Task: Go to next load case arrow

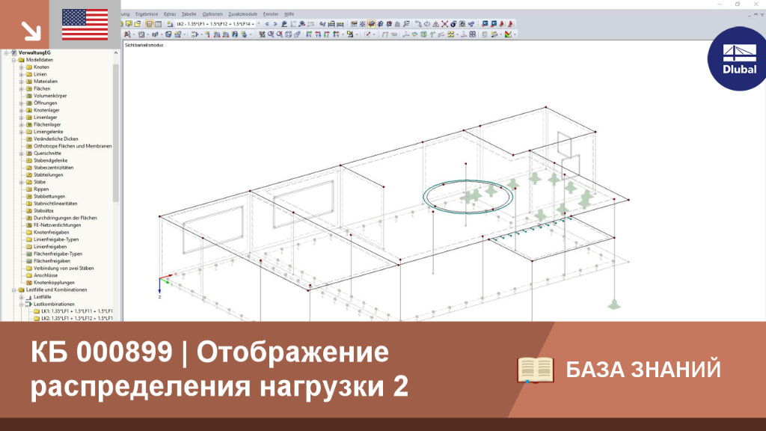Action: (x=275, y=24)
